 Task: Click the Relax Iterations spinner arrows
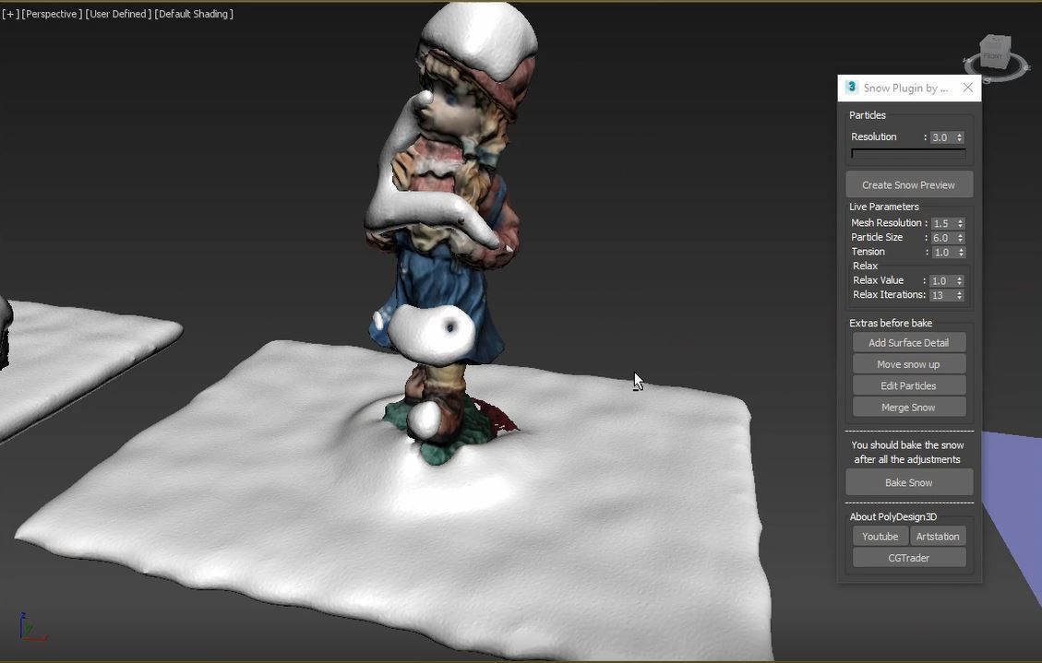tap(960, 295)
